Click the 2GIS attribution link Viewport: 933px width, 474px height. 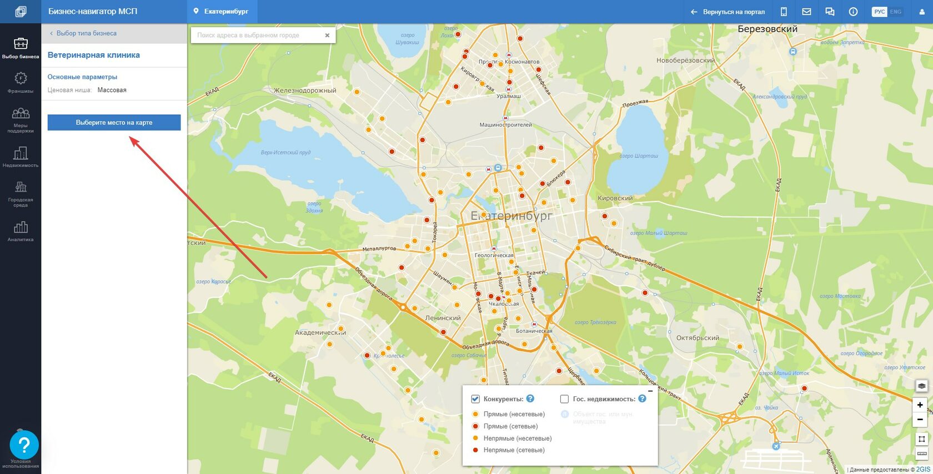923,470
